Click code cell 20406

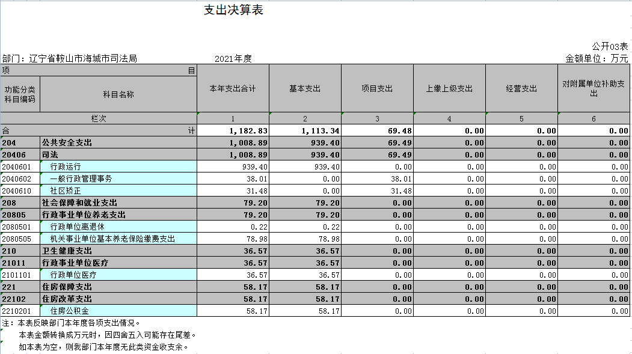pos(20,154)
